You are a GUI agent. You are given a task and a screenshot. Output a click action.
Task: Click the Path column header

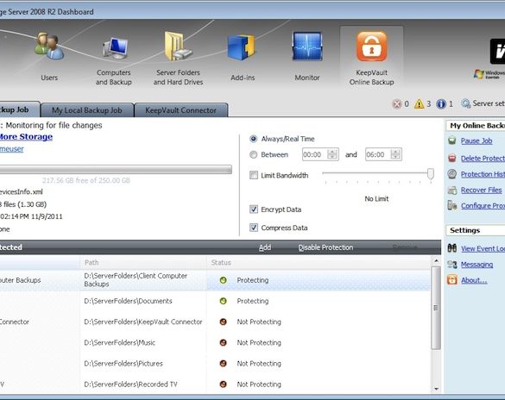tap(143, 262)
